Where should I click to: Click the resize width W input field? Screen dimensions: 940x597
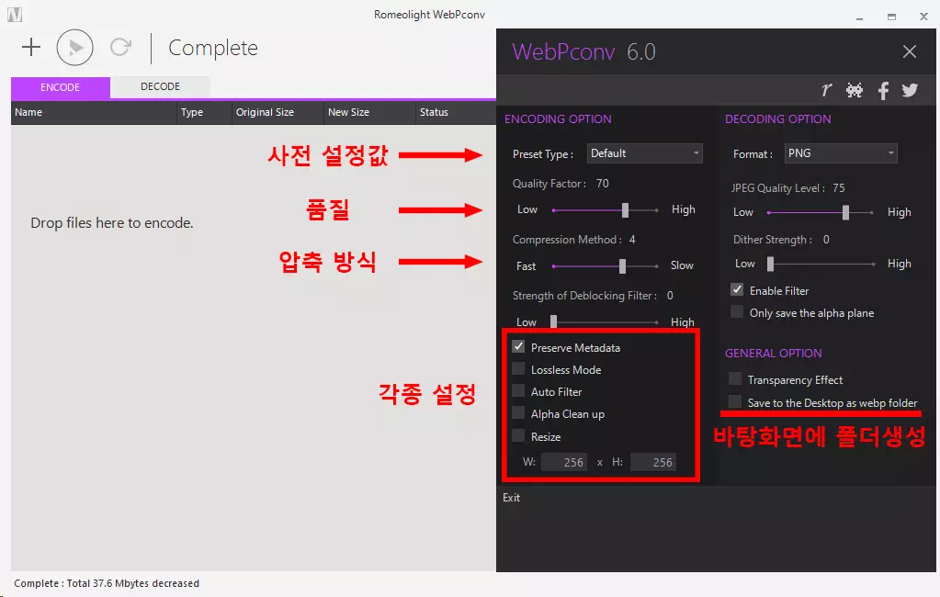(564, 462)
